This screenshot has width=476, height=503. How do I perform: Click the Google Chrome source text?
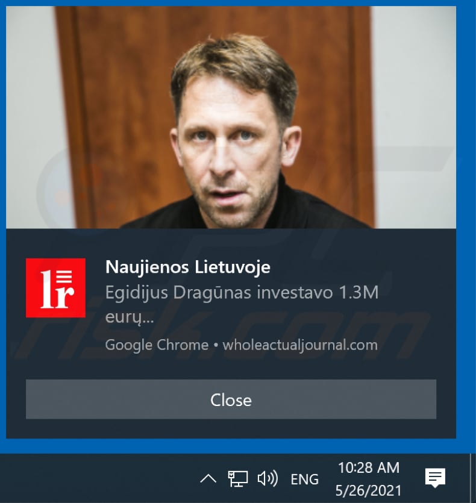click(157, 345)
